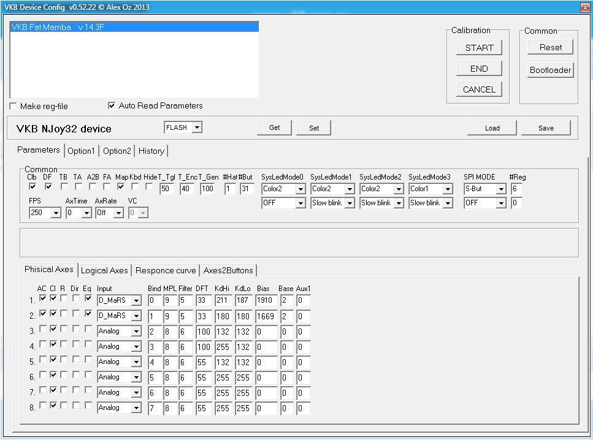Close the VKB Device Config window
Viewport: 593px width, 440px height.
click(x=584, y=7)
